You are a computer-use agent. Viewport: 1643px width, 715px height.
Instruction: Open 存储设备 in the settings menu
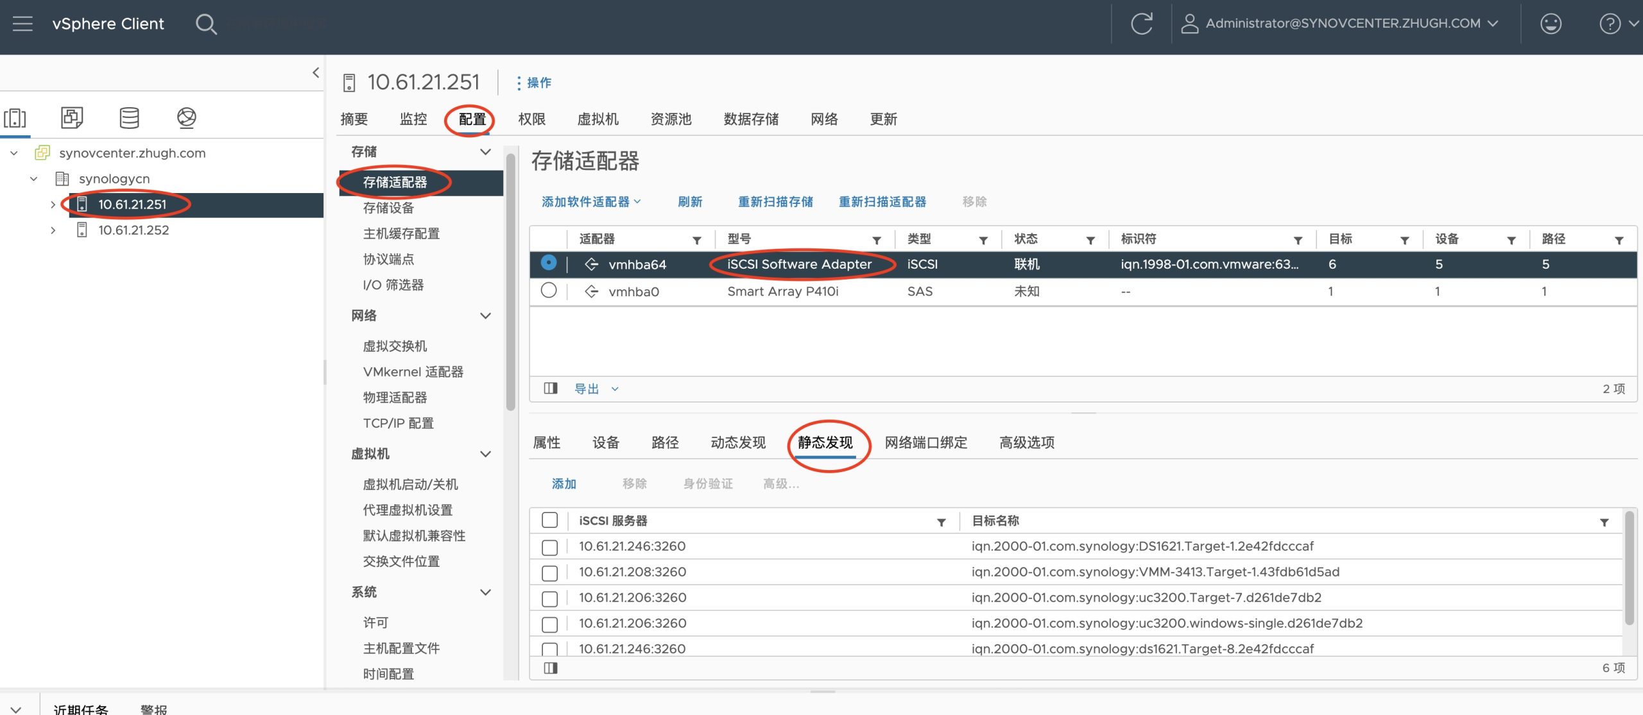[388, 208]
